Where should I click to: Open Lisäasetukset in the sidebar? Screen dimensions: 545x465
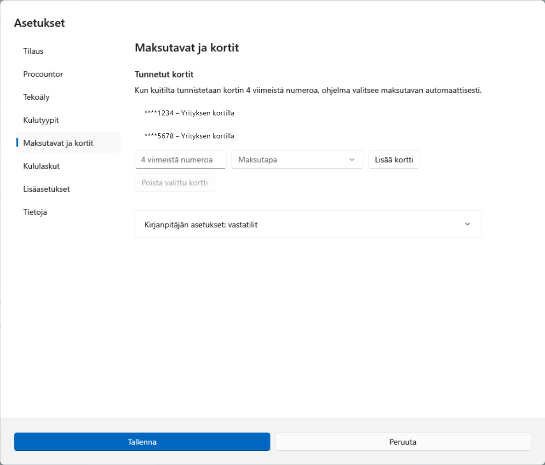(69, 189)
